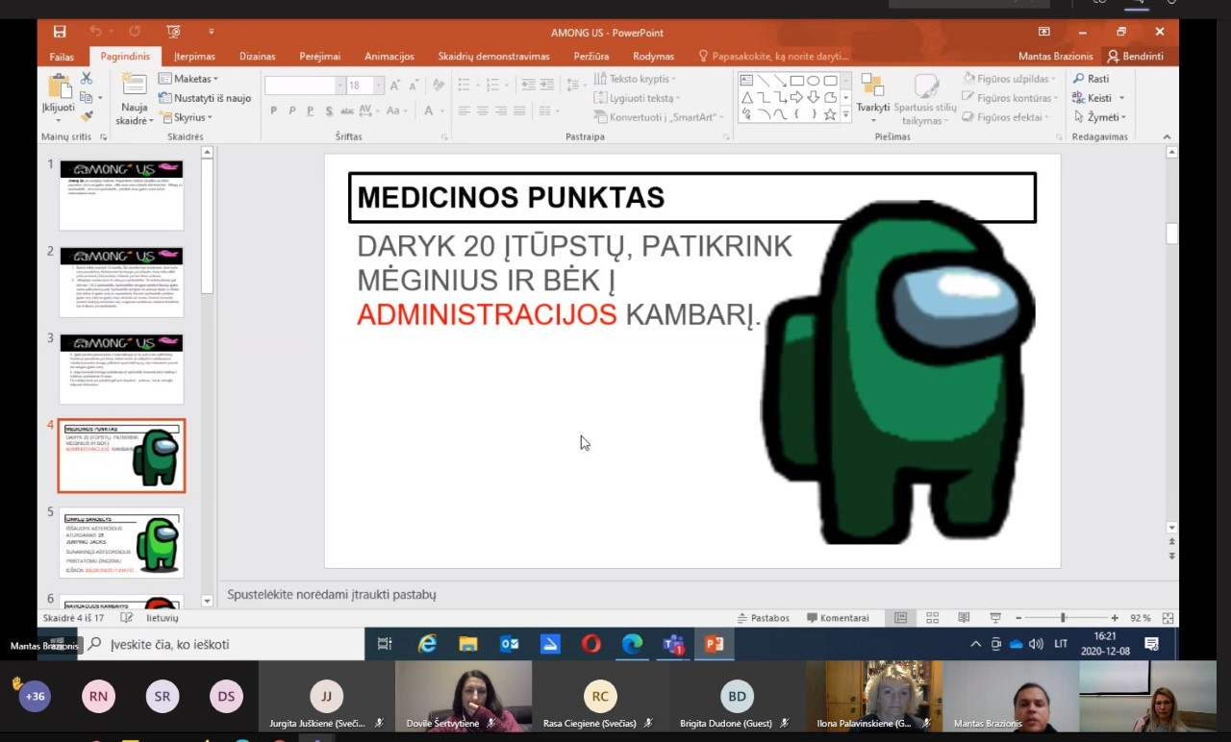Switch to the Dizainas tab

257,57
